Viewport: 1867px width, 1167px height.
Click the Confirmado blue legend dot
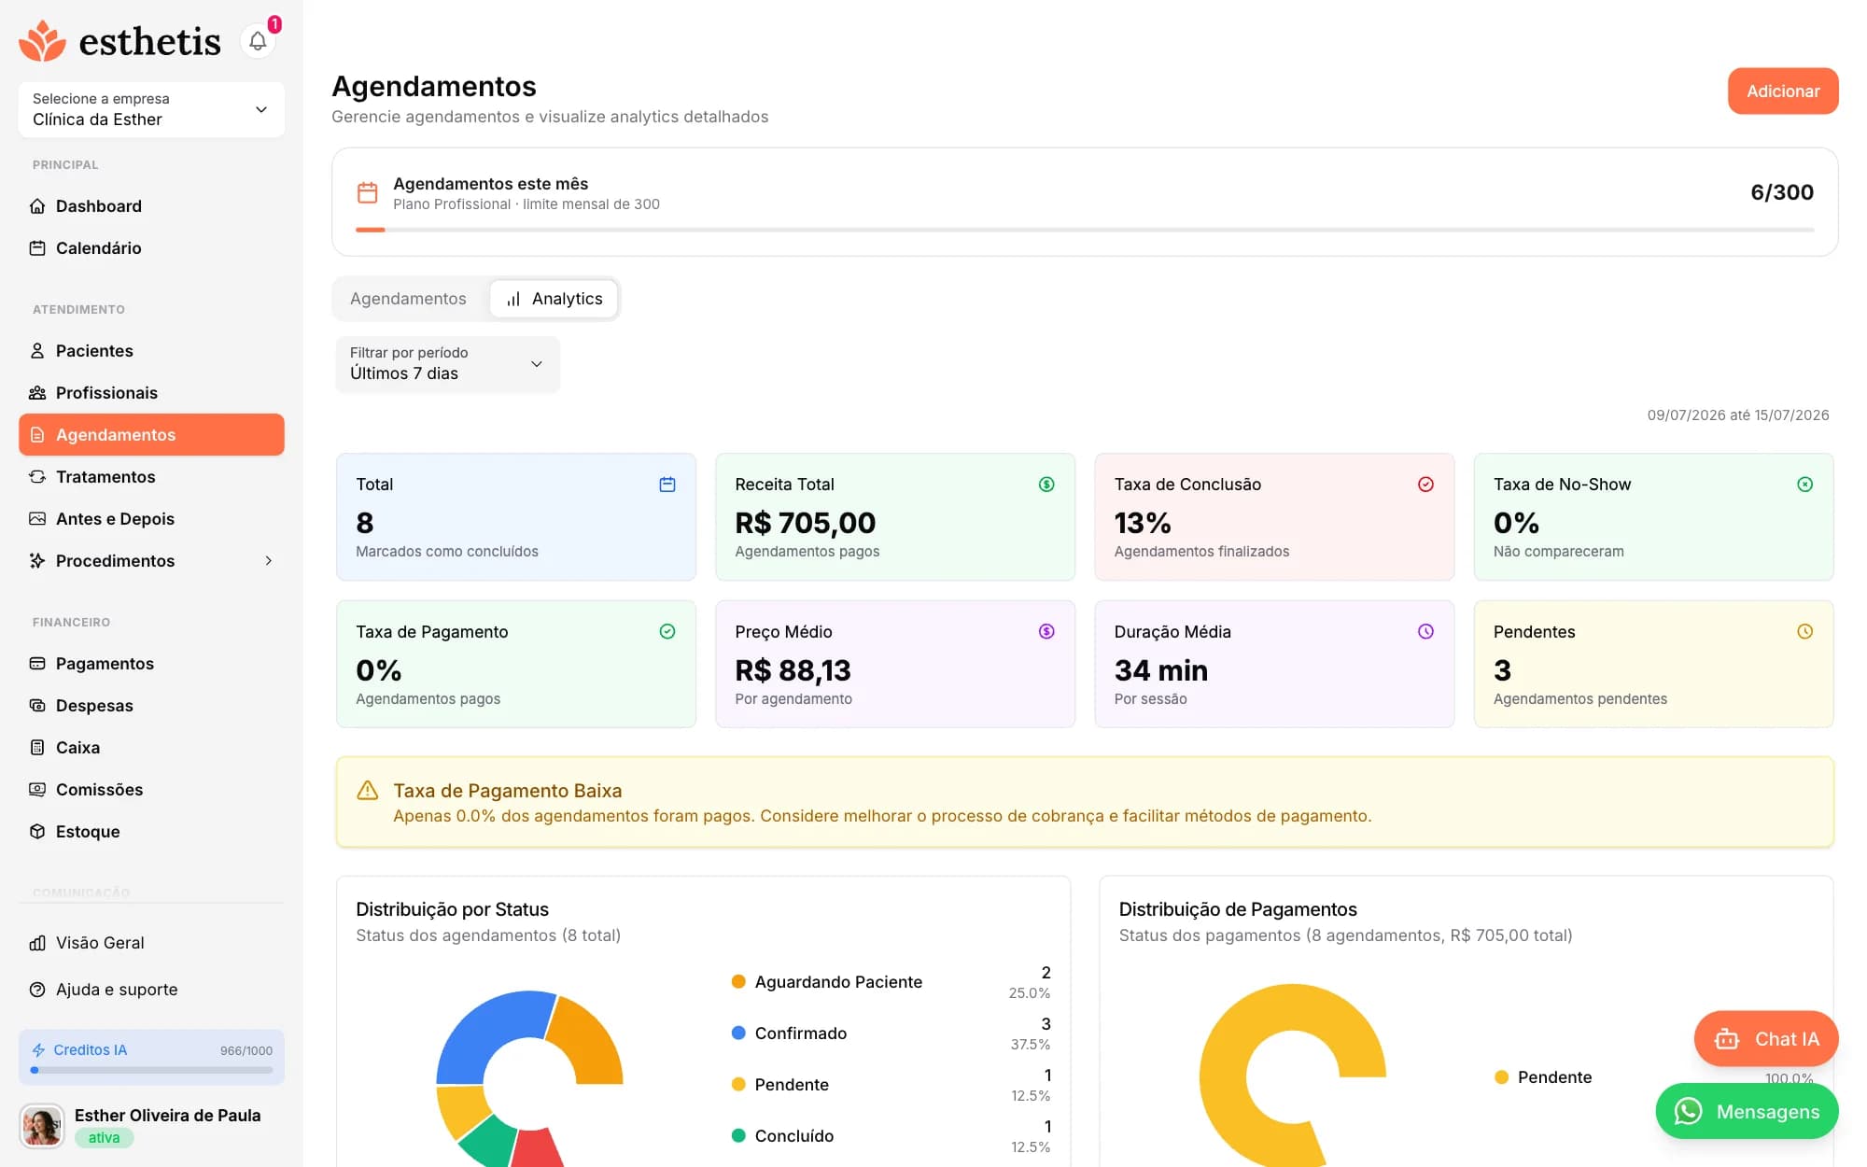coord(738,1033)
